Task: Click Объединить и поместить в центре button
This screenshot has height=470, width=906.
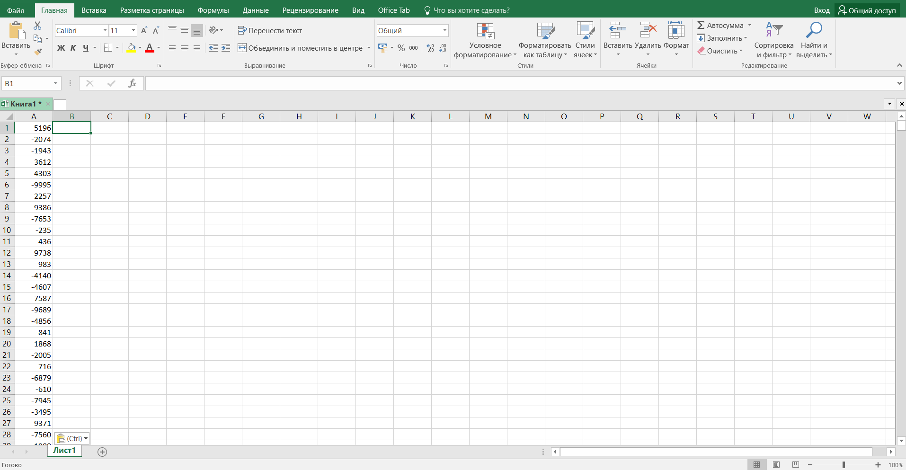Action: pos(301,48)
